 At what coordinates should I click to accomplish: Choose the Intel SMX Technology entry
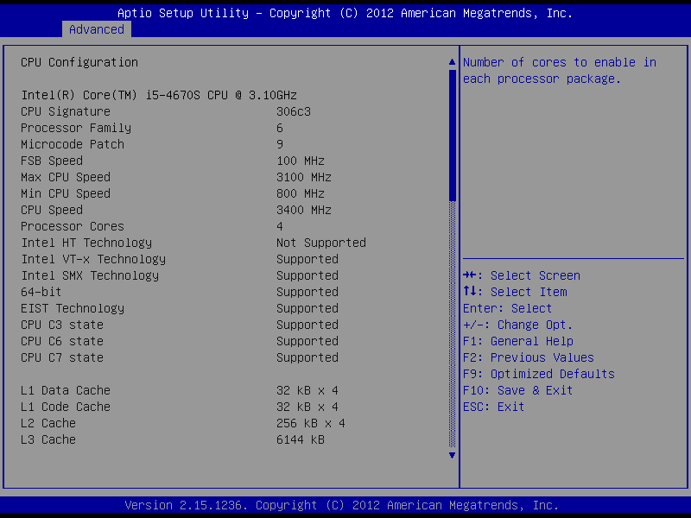[90, 275]
